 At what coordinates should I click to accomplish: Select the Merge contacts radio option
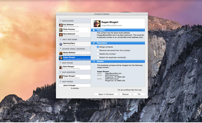point(98,47)
